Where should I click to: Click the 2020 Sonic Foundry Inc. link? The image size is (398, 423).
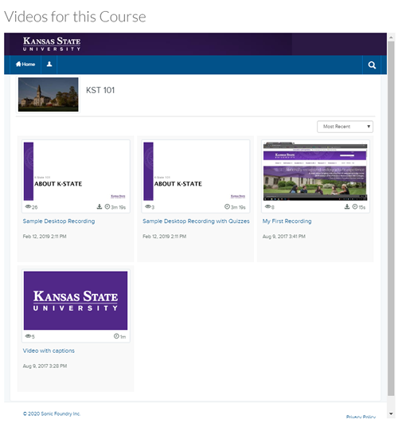click(x=52, y=413)
